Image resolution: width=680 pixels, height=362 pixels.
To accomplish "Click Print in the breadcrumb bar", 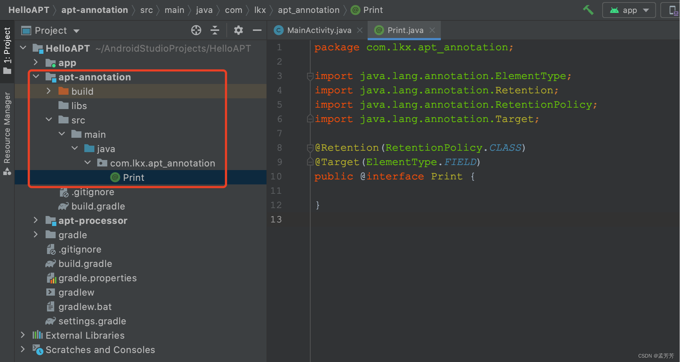I will click(373, 10).
